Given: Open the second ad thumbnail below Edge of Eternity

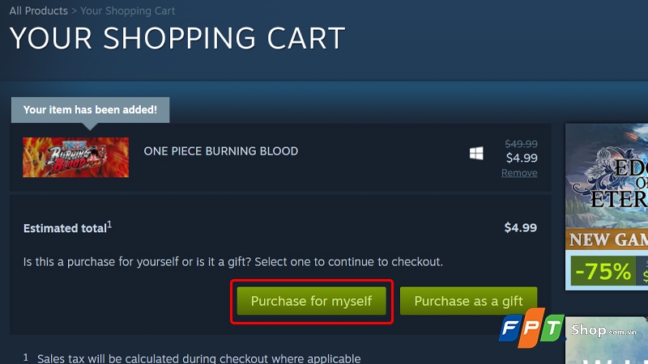Looking at the screenshot, I should pos(606,341).
